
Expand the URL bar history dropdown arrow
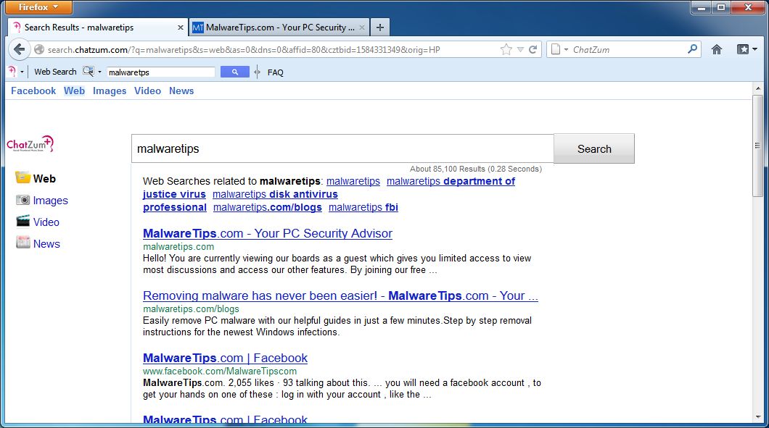pyautogui.click(x=520, y=49)
